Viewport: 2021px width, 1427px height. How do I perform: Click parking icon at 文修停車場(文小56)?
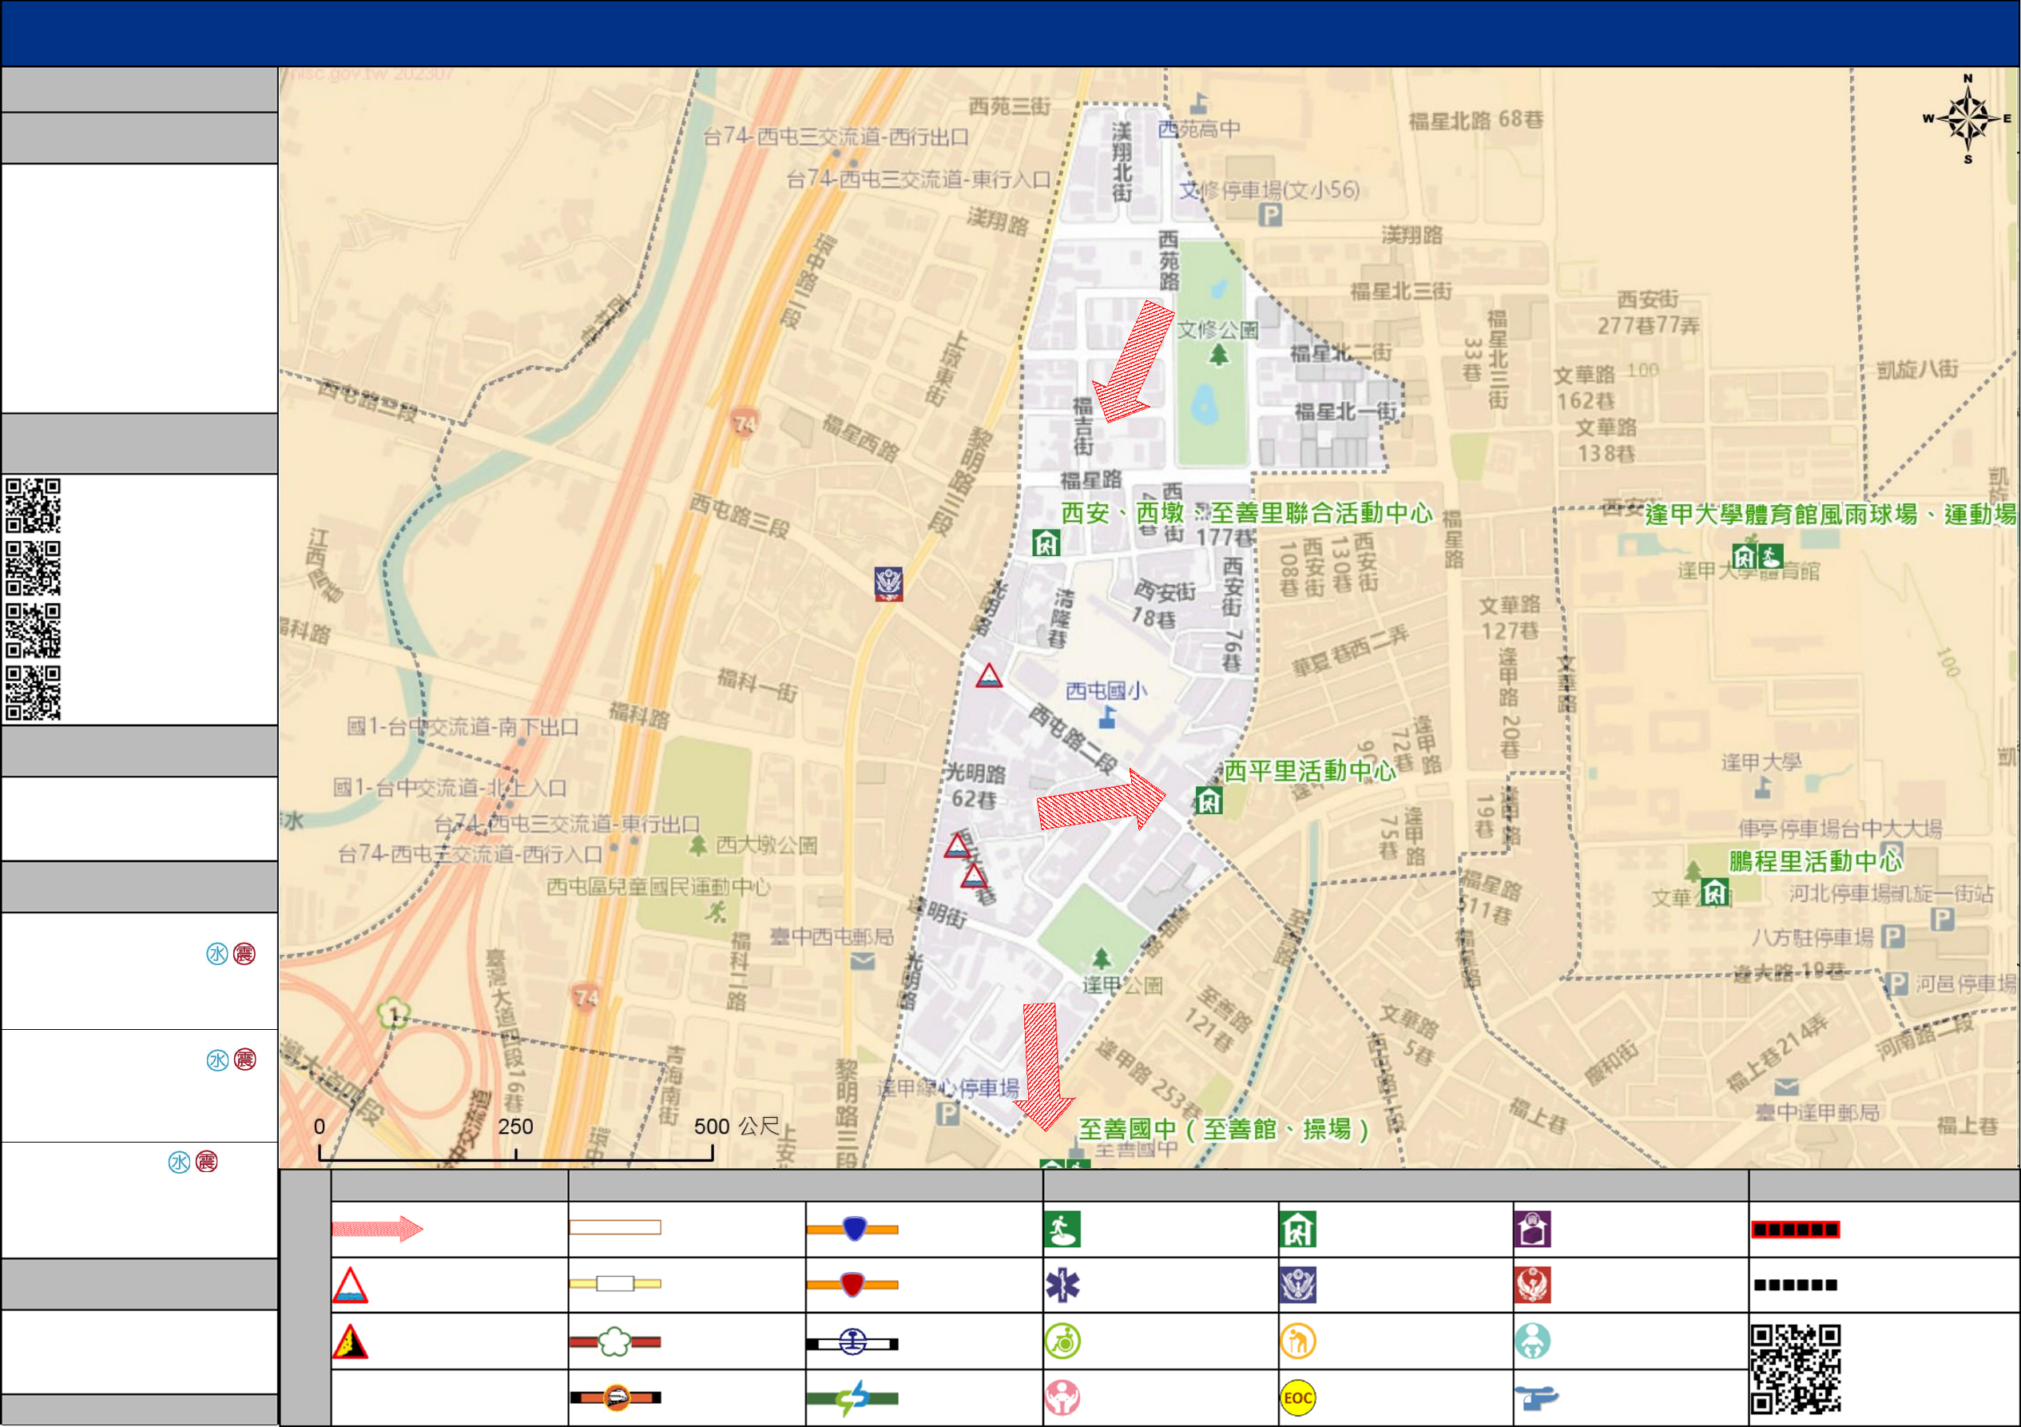(x=1269, y=215)
